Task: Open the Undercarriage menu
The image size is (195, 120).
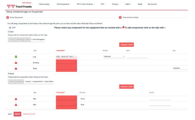Action: (x=45, y=4)
